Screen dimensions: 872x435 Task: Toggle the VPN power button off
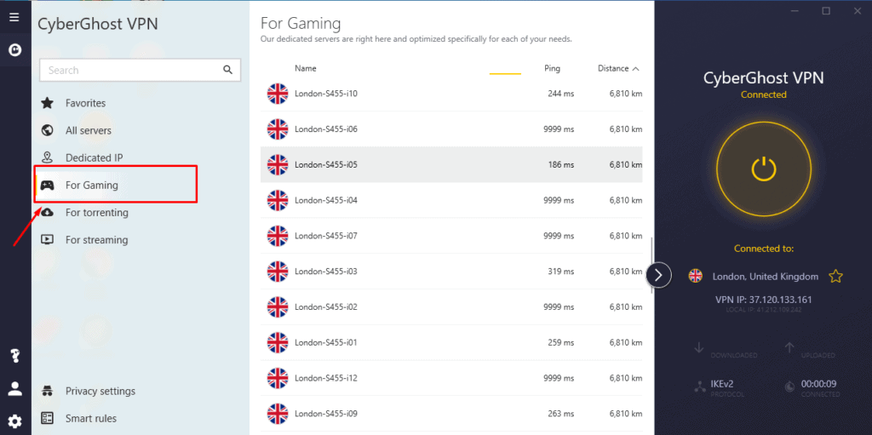pos(763,169)
